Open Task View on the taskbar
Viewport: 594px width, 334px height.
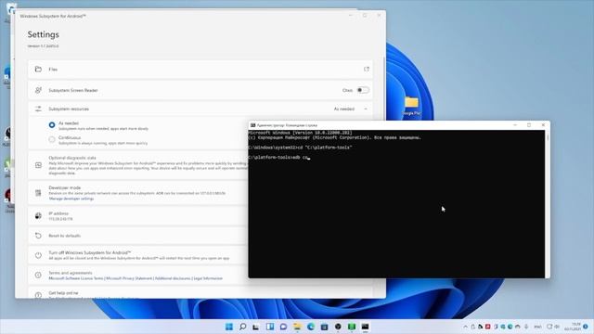pos(256,327)
